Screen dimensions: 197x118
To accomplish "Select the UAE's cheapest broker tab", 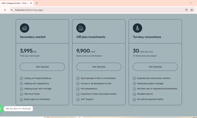I will 16,3.
